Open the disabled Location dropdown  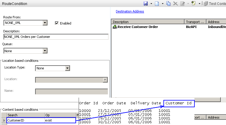pyautogui.click(x=105, y=80)
